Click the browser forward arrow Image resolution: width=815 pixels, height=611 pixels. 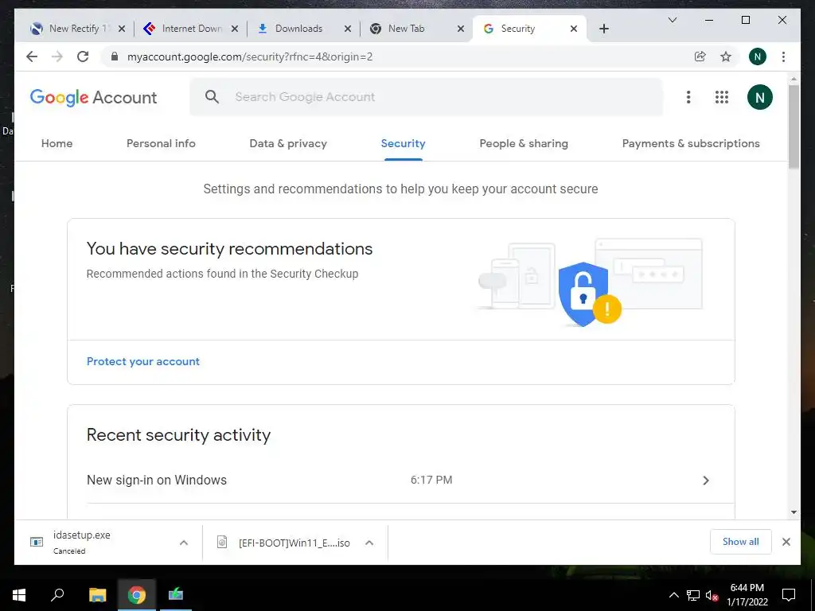57,56
